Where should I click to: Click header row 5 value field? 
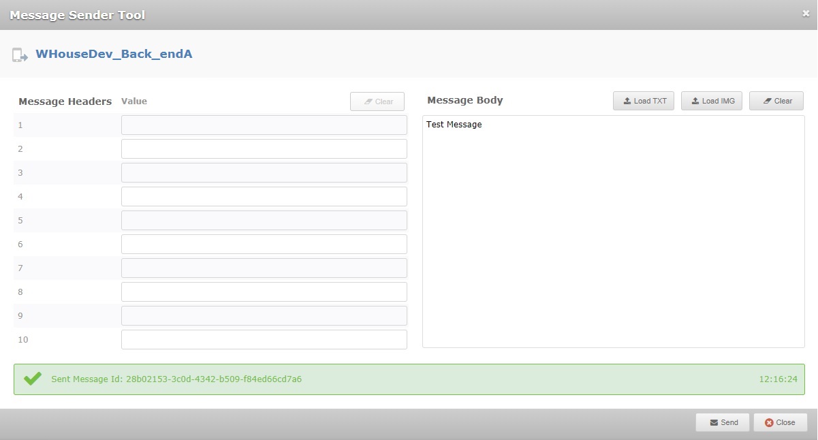tap(264, 220)
